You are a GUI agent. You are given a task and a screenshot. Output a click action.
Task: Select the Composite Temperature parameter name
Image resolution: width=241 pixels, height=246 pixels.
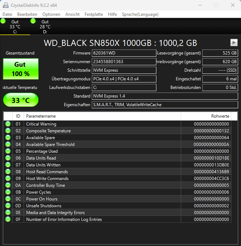click(48, 131)
